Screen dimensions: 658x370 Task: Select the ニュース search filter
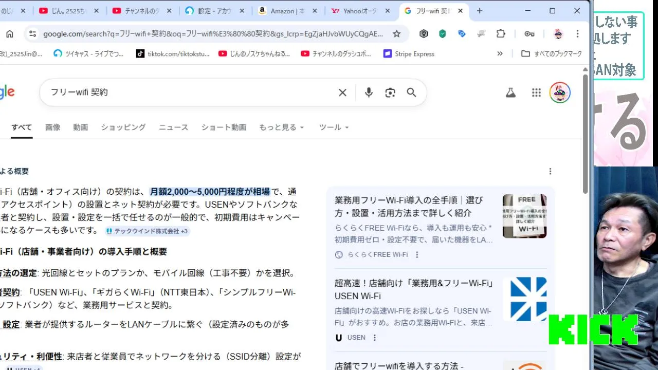tap(173, 127)
